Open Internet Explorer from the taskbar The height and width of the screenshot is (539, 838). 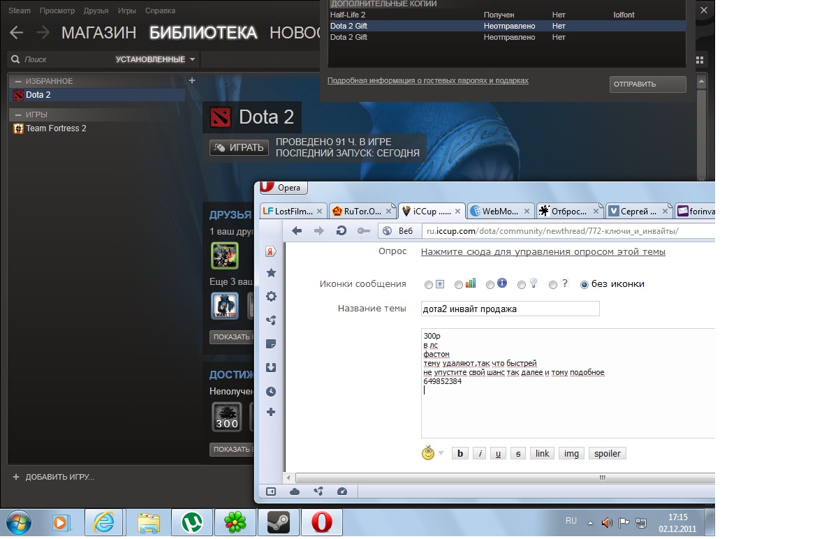(103, 522)
